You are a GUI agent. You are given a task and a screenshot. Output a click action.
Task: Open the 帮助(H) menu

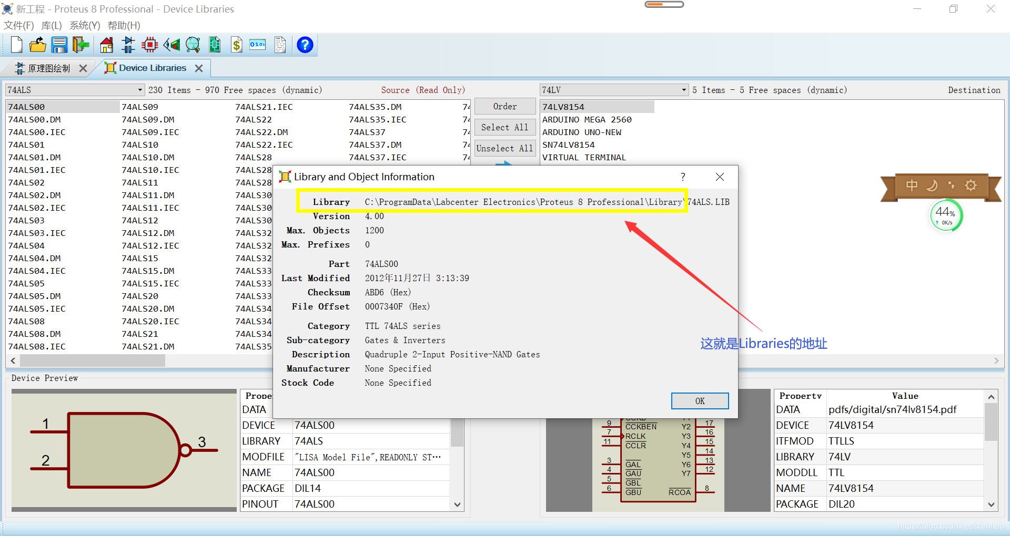[124, 25]
